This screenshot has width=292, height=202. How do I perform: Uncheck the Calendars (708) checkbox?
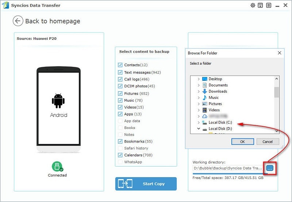click(120, 155)
